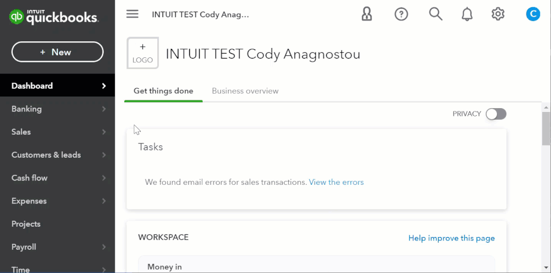Open Projects in the sidebar

(x=26, y=224)
